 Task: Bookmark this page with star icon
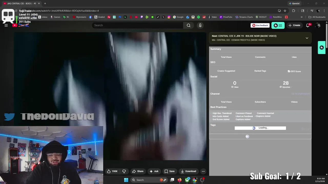click(285, 11)
